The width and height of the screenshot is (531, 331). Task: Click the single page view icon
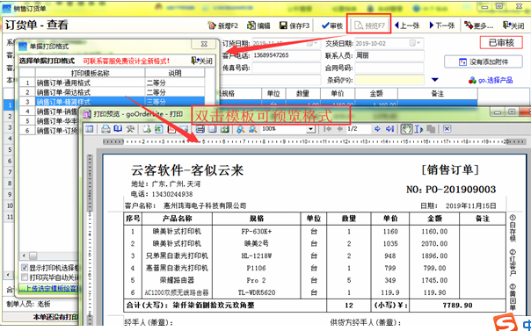click(x=212, y=129)
